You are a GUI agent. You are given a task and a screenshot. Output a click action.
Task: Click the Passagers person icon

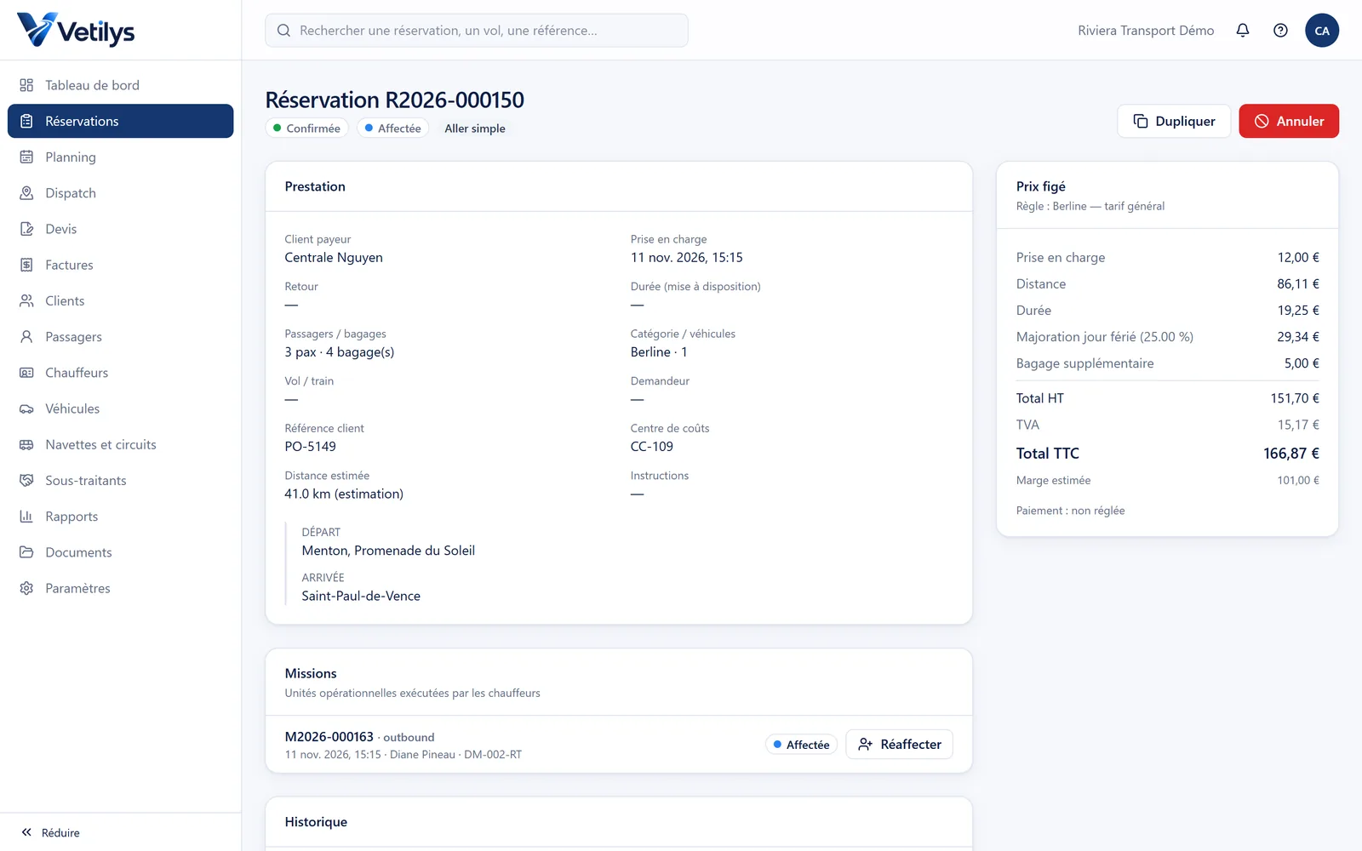tap(26, 337)
